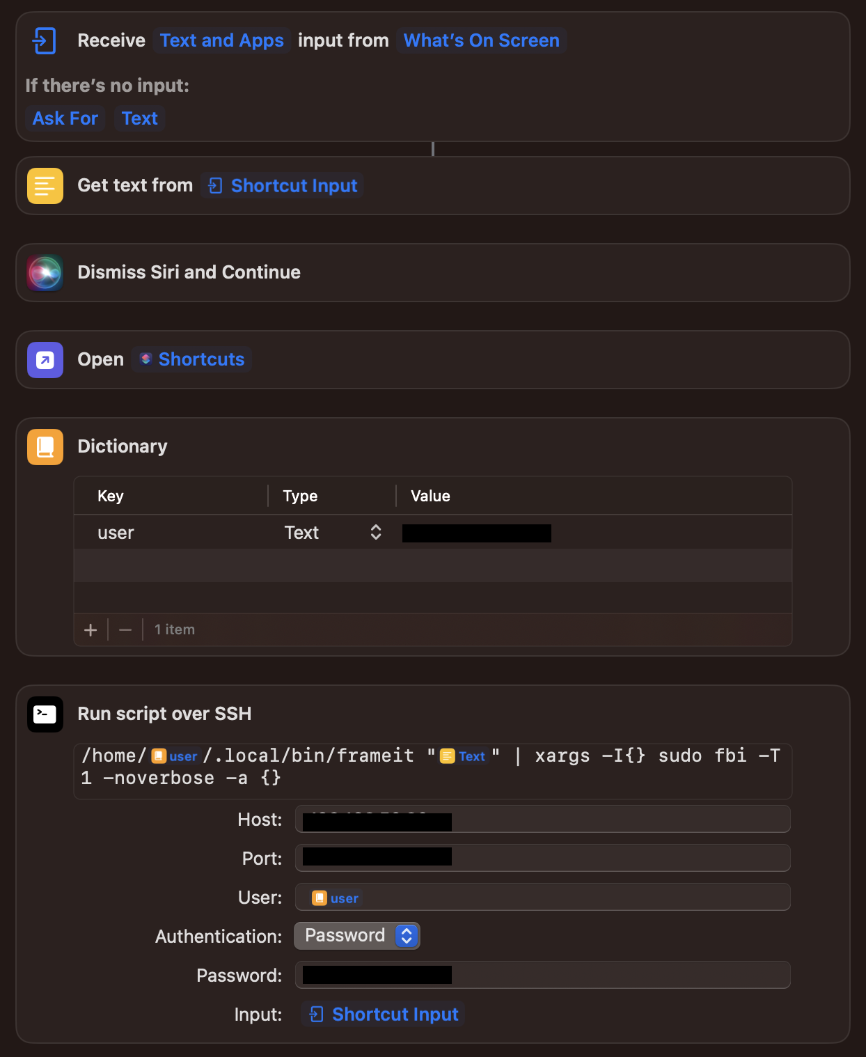Click the Receive action's input icon

click(44, 40)
